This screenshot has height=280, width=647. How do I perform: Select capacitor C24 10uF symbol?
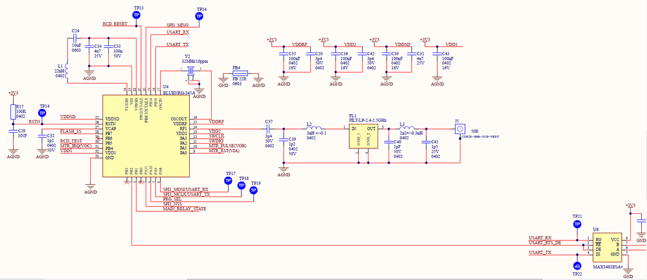pyautogui.click(x=76, y=38)
